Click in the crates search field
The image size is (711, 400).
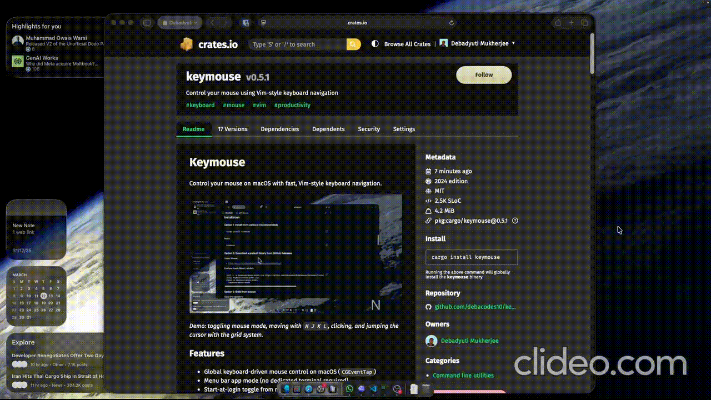click(x=297, y=44)
